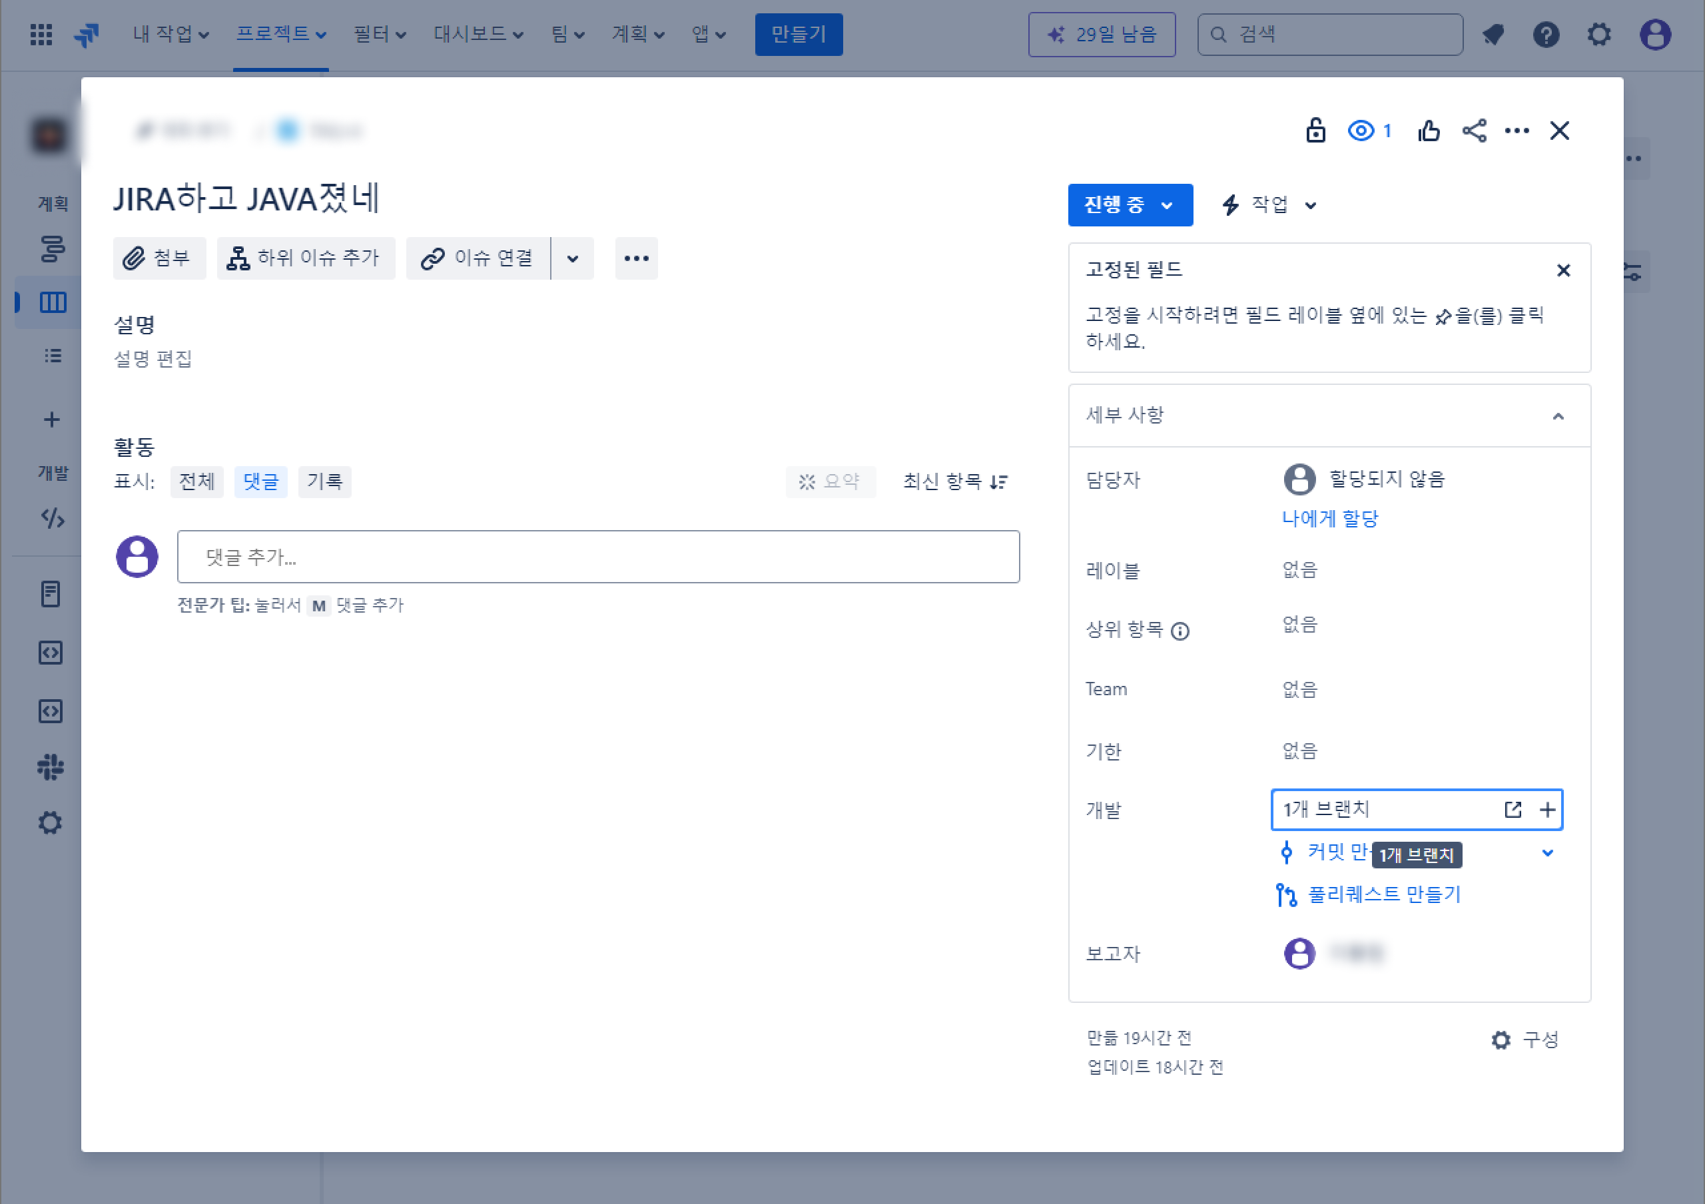The height and width of the screenshot is (1204, 1705).
Task: Toggle the watch eye icon
Action: coord(1361,131)
